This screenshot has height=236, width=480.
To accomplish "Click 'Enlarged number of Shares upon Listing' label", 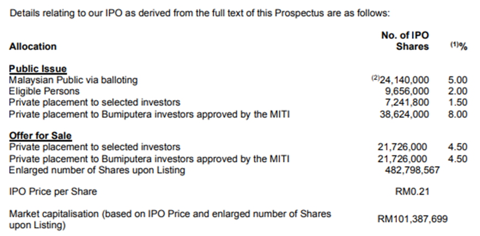I will pos(97,170).
